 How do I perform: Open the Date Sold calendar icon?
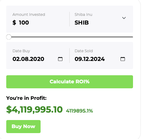pyautogui.click(x=123, y=59)
